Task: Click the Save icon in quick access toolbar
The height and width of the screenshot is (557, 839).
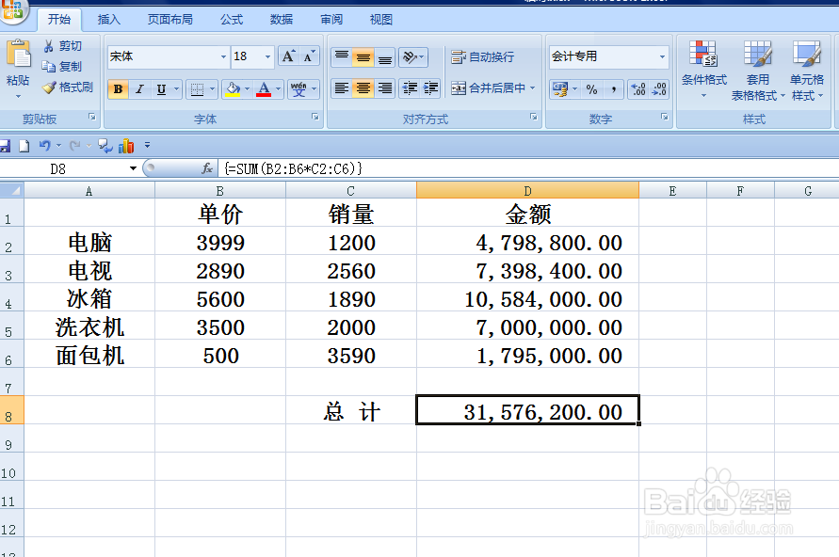Action: click(5, 146)
